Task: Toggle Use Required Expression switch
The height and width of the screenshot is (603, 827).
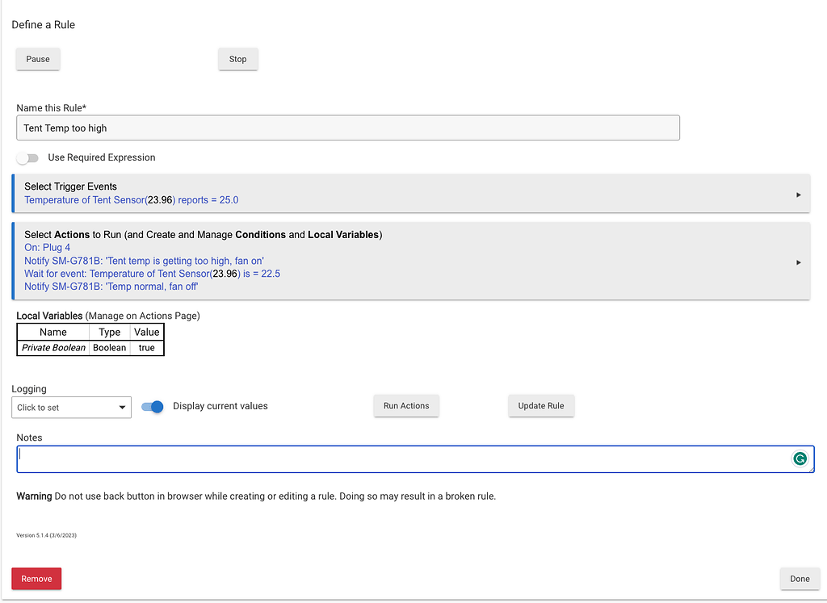Action: pyautogui.click(x=27, y=158)
